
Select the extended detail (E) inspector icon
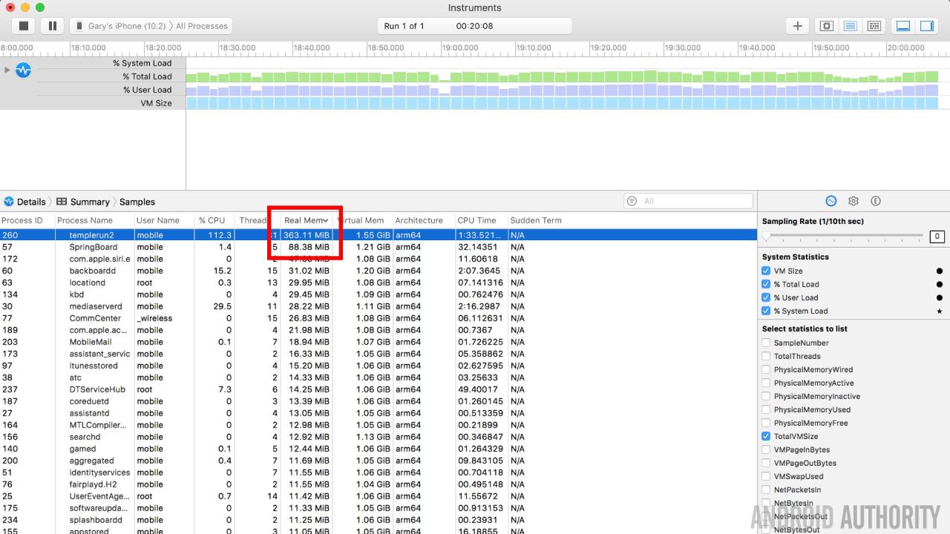click(876, 201)
